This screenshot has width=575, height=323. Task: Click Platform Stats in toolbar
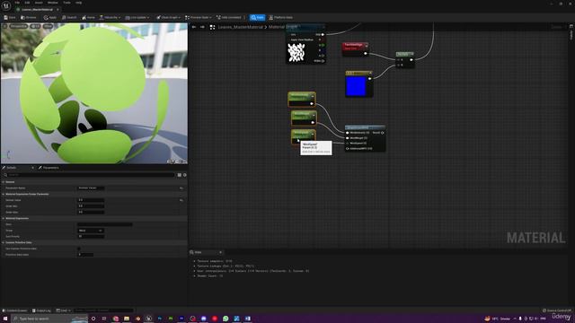point(281,17)
